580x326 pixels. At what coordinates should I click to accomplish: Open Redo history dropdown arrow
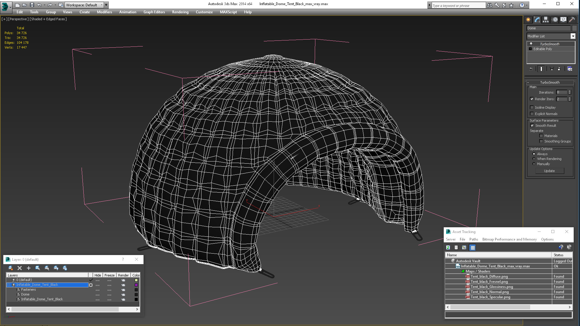point(55,5)
